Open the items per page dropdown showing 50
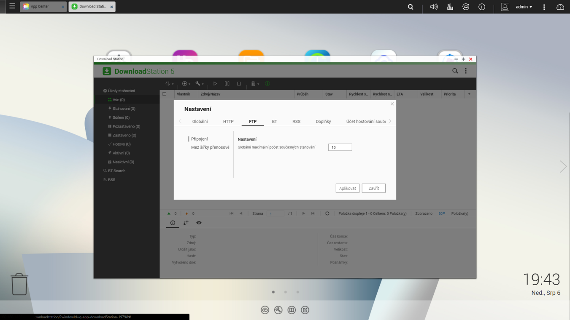Image resolution: width=570 pixels, height=320 pixels. 442,213
